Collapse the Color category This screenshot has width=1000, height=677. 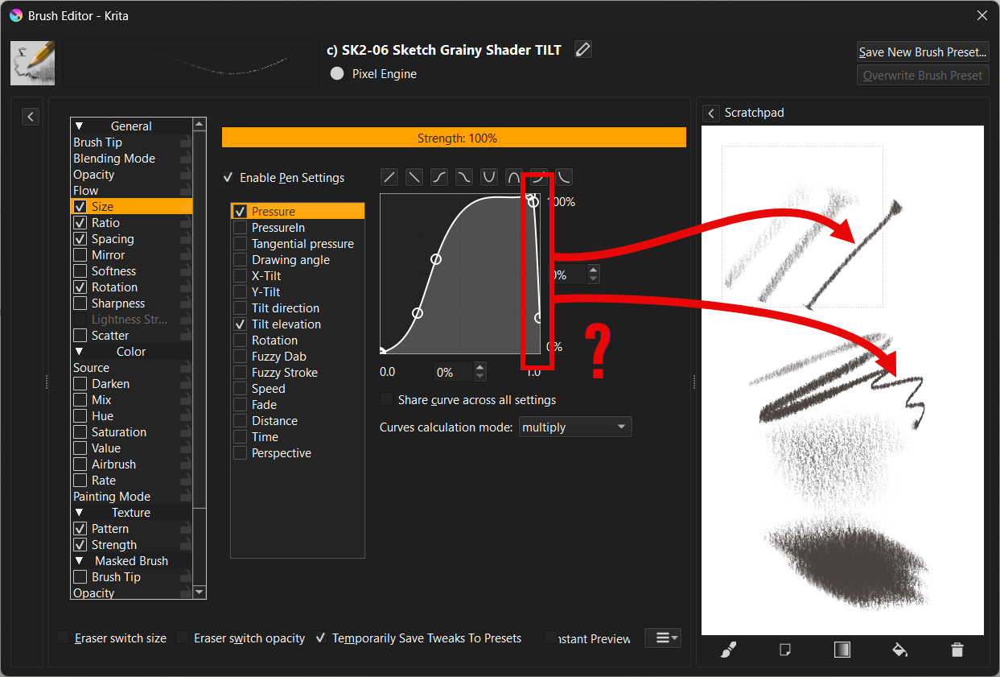coord(79,352)
